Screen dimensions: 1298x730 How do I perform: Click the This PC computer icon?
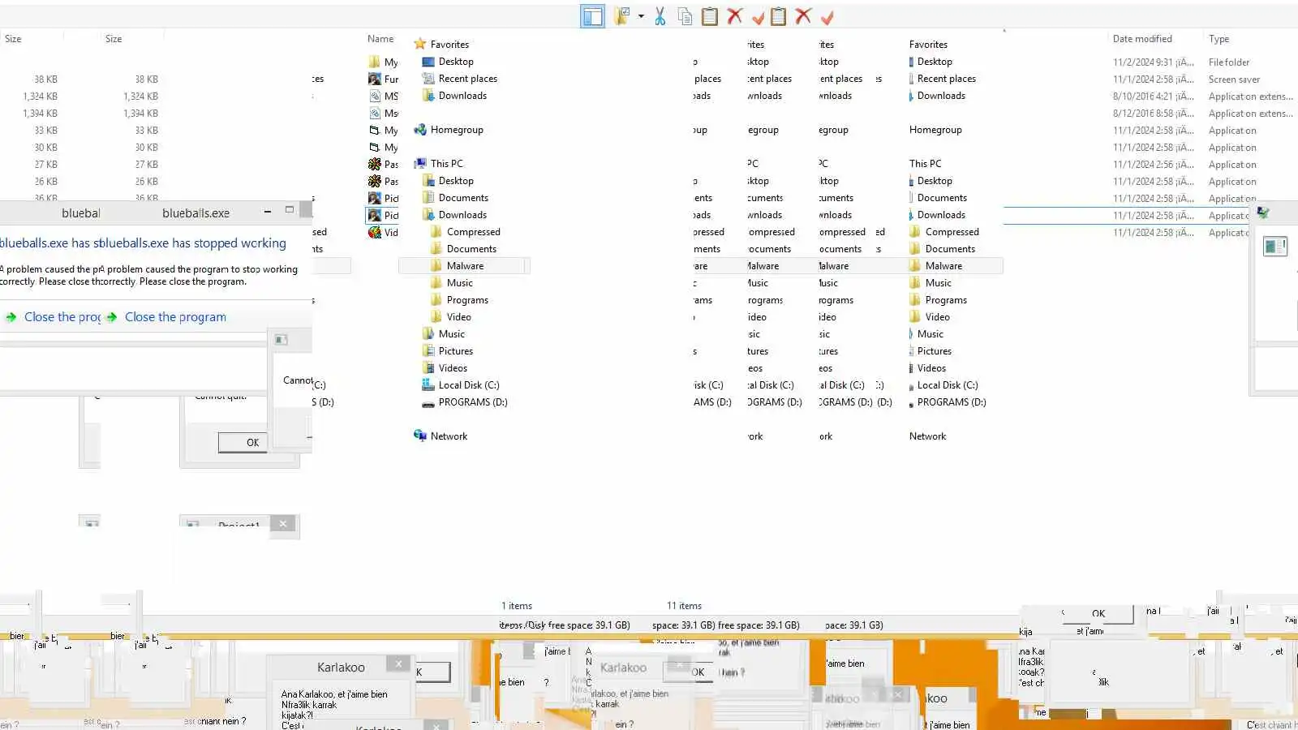pyautogui.click(x=419, y=164)
